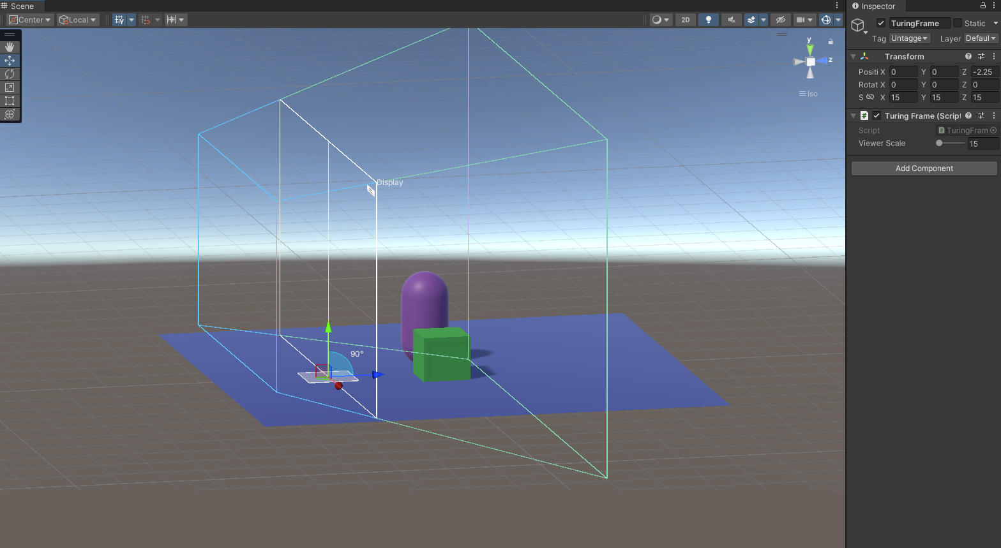Click the script object picker circle
The height and width of the screenshot is (548, 1001).
[x=993, y=130]
